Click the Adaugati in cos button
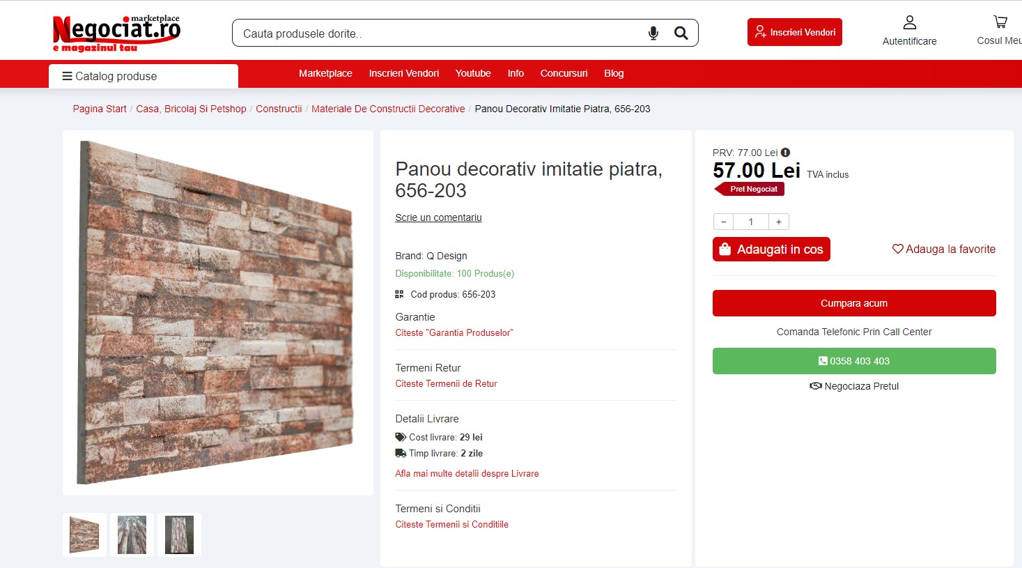The width and height of the screenshot is (1022, 568). tap(771, 250)
